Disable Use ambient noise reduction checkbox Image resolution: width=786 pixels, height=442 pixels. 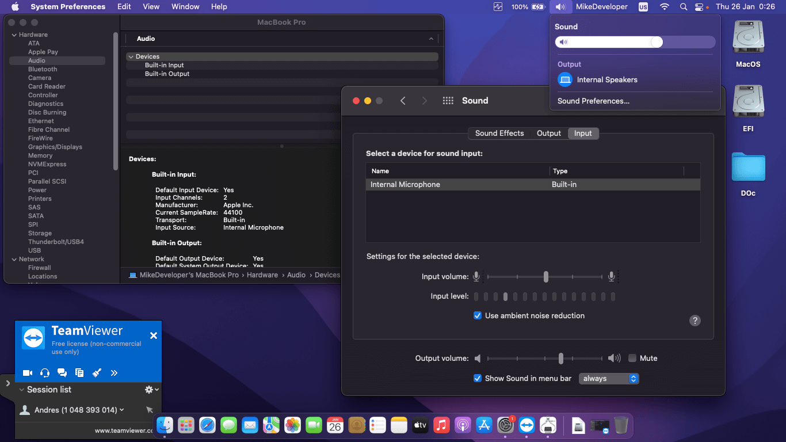click(478, 315)
